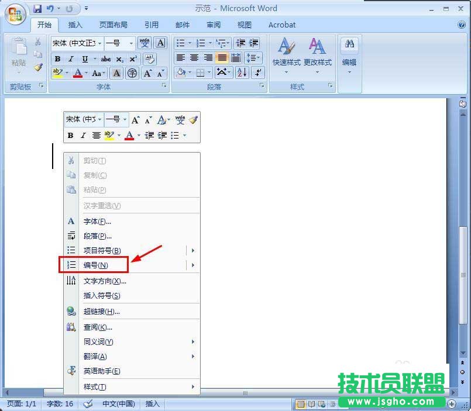Toggle Italic in the ribbon font group
Screen dimensions: 471x411
point(71,59)
